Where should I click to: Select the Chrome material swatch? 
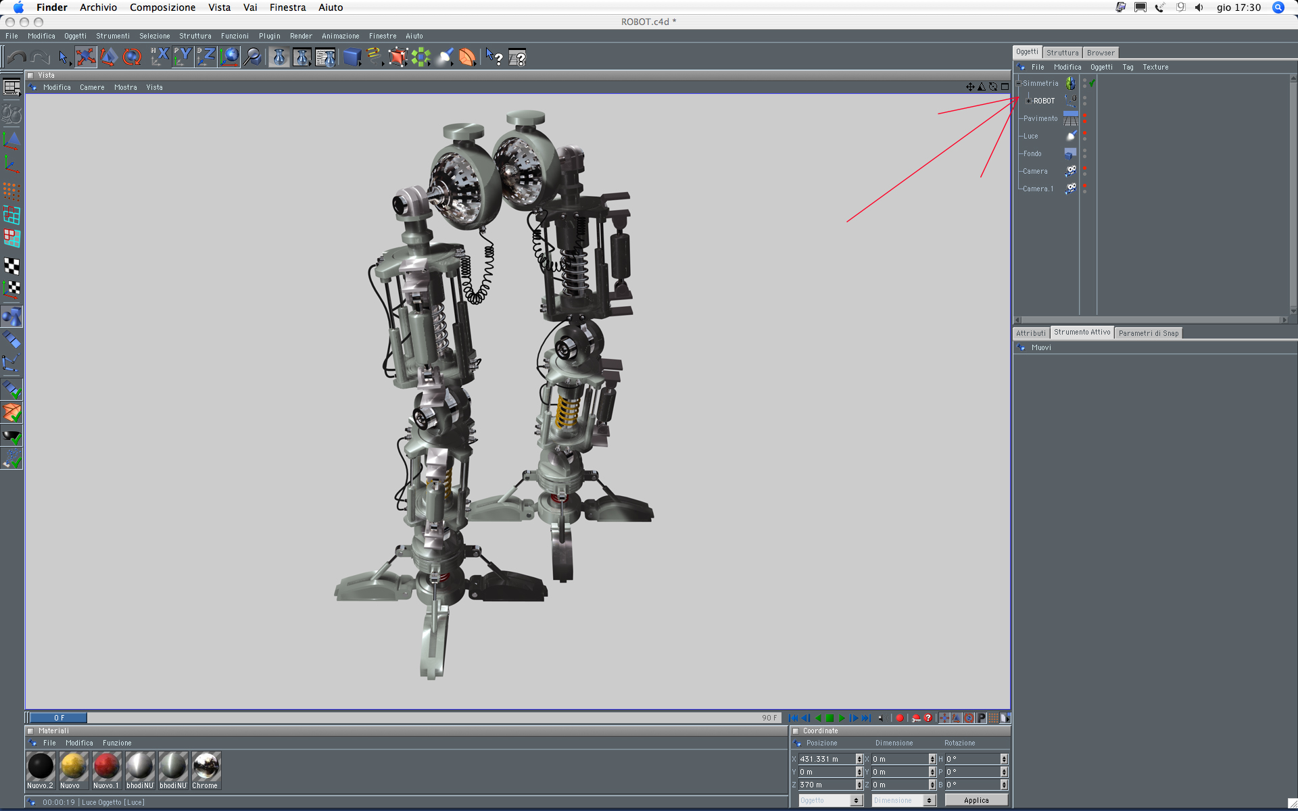206,766
